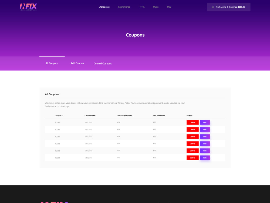This screenshot has width=270, height=203.
Task: Select the PSD category in top navigation
Action: coord(169,7)
